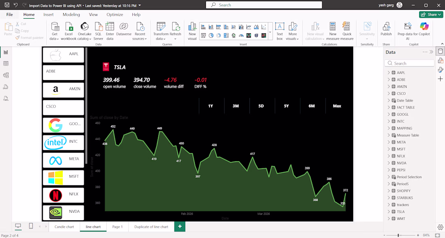Expand the Measure Table in Data pane
This screenshot has height=238, width=445.
388,135
